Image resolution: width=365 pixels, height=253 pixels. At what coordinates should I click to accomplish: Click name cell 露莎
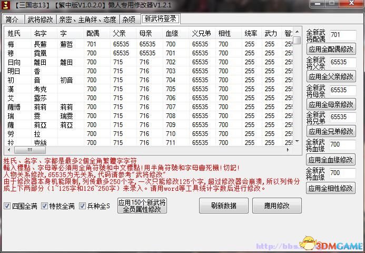click(40, 98)
